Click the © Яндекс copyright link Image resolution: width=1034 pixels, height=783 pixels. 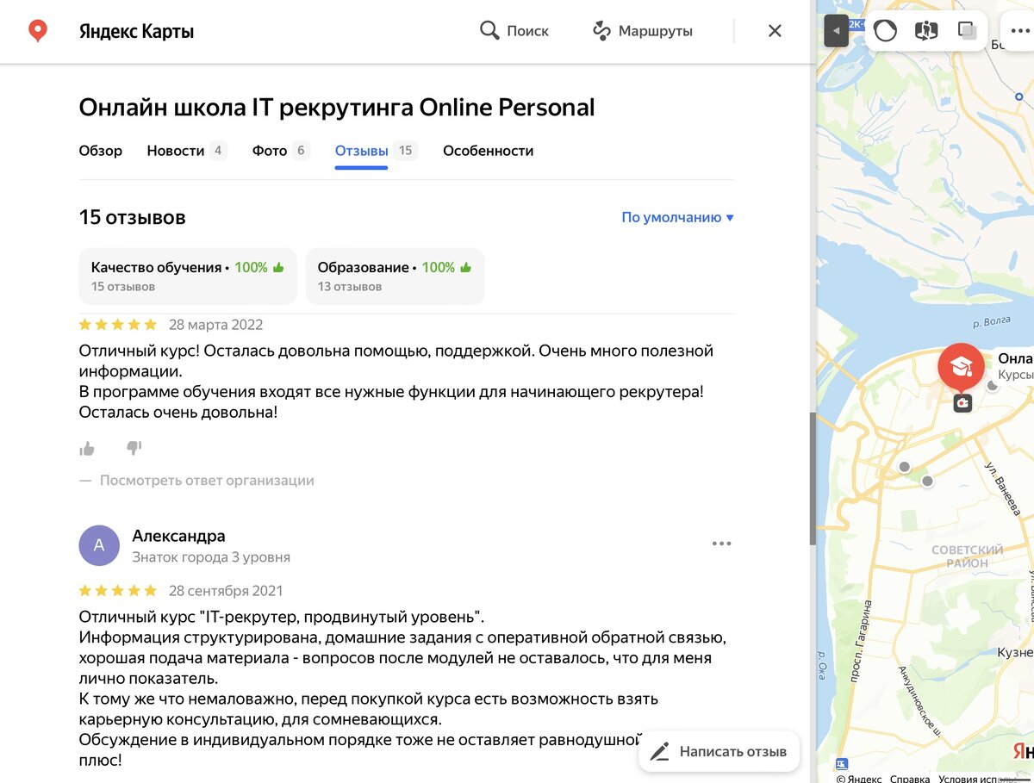858,778
